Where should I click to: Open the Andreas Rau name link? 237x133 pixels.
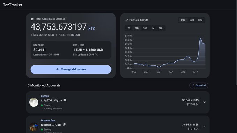click(48, 120)
